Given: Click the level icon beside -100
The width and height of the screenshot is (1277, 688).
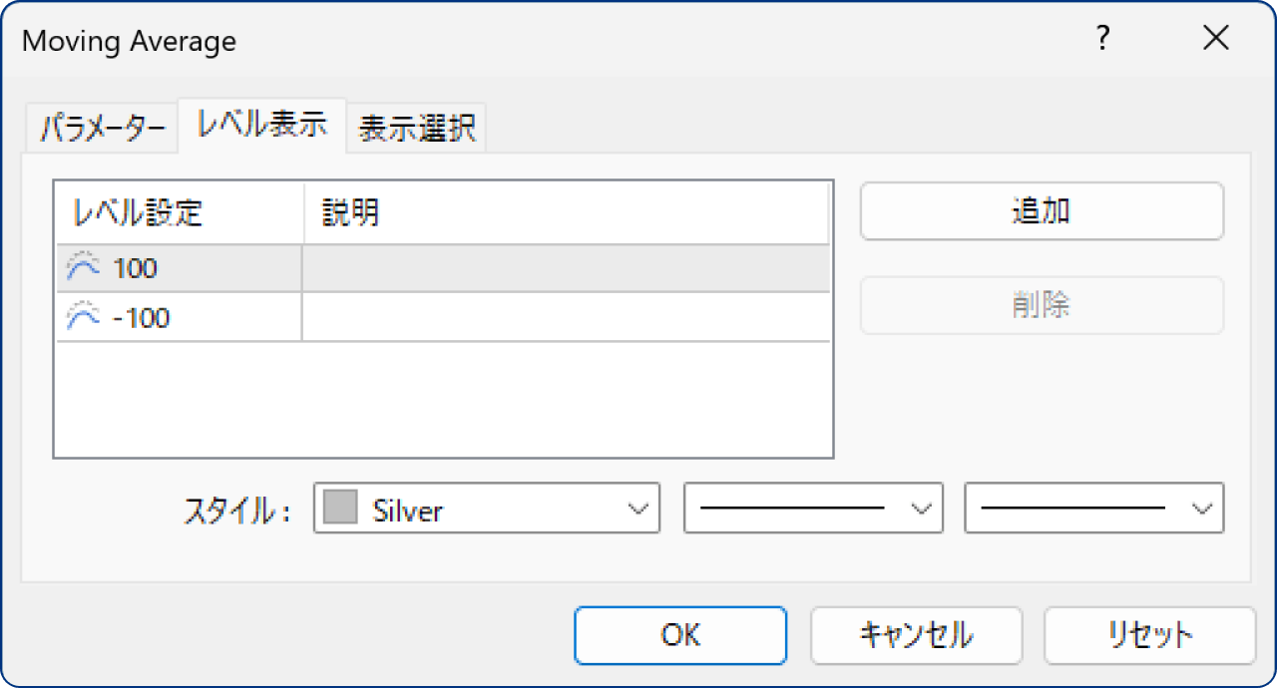Looking at the screenshot, I should click(x=85, y=317).
